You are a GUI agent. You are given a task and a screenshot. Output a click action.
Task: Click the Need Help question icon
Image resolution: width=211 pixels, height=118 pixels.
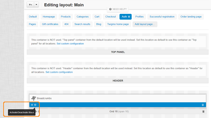[x=110, y=9]
